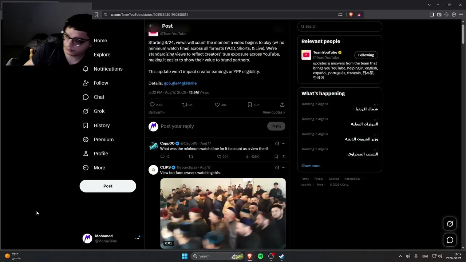Share Capp00's reply
Image resolution: width=466 pixels, height=262 pixels.
(283, 157)
